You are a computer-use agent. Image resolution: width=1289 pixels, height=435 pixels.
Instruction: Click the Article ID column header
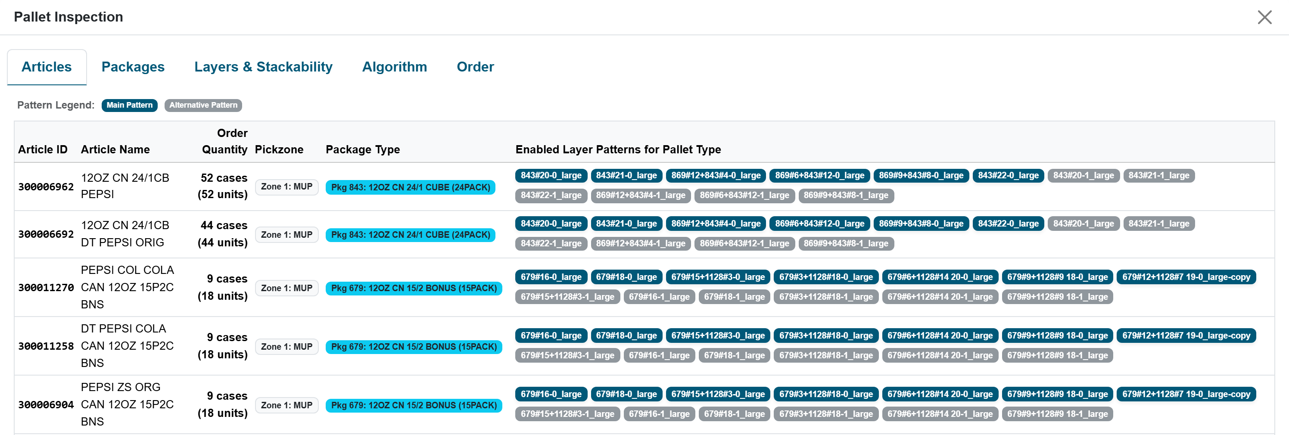(x=43, y=149)
